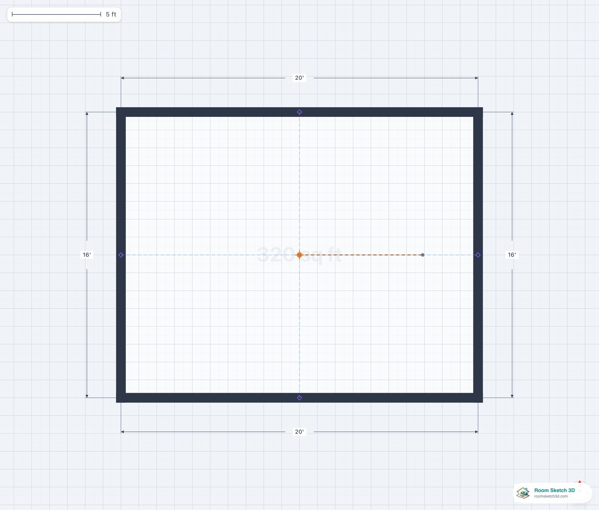
Task: Click the left 16' dimension label
Action: pos(87,255)
